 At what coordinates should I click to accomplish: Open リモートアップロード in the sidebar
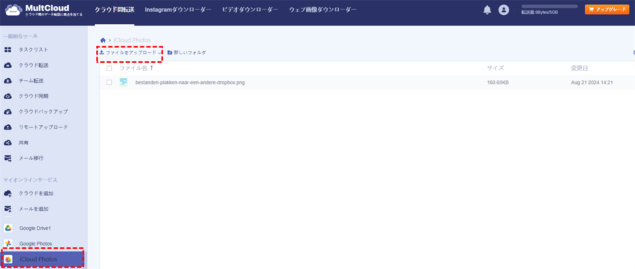tap(43, 127)
